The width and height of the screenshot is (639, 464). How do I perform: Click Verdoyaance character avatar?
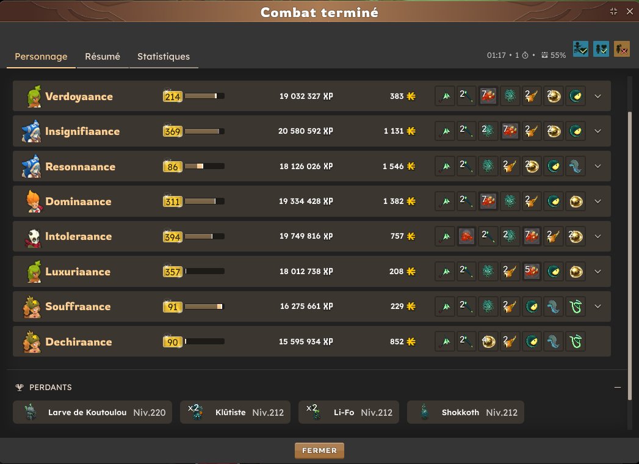click(x=34, y=96)
